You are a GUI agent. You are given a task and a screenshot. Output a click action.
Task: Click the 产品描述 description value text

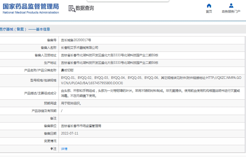pos(150,93)
